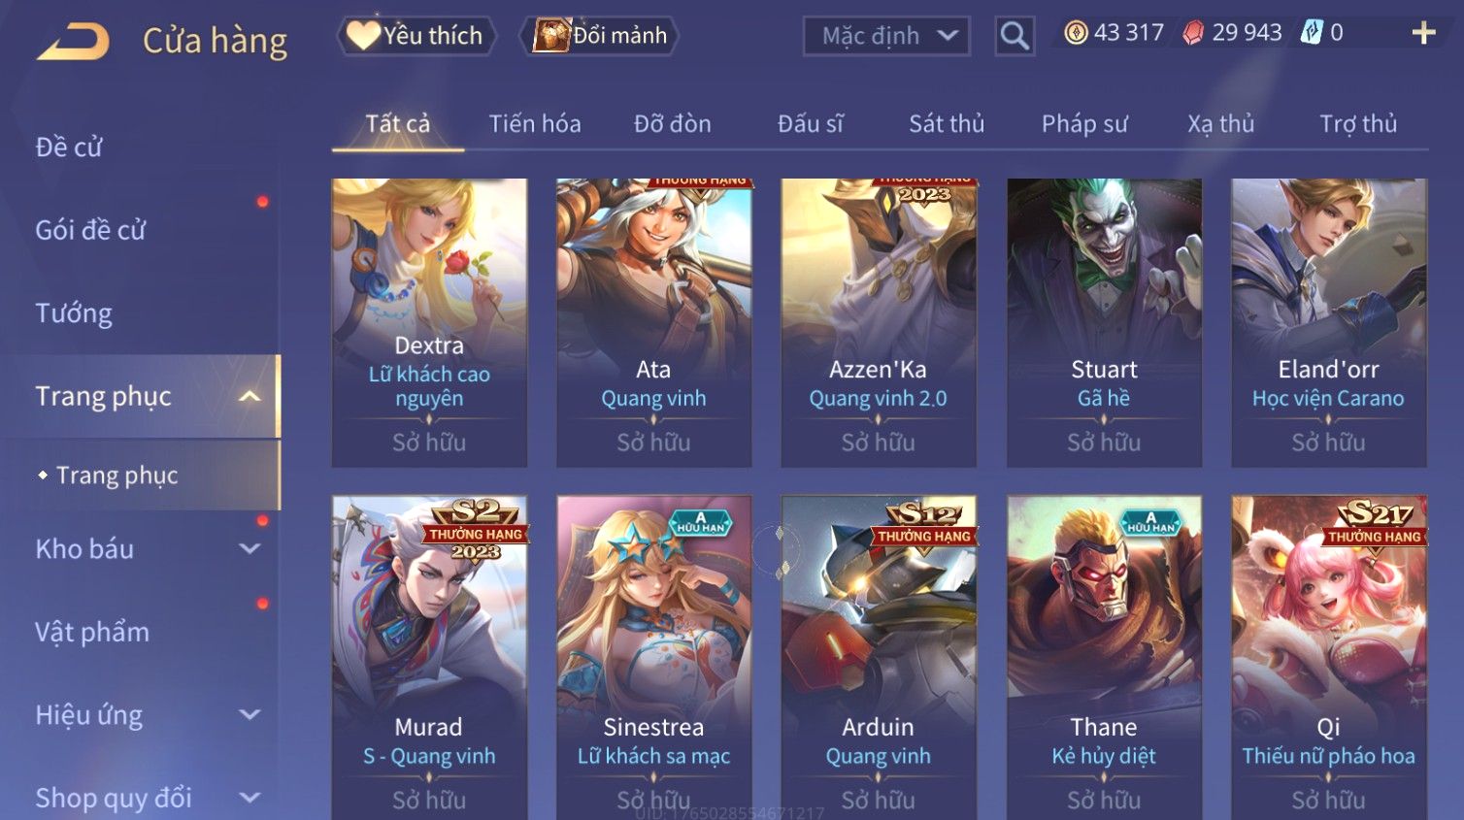Select the Qi Thiếu nữ pháo hoa card

click(1329, 658)
